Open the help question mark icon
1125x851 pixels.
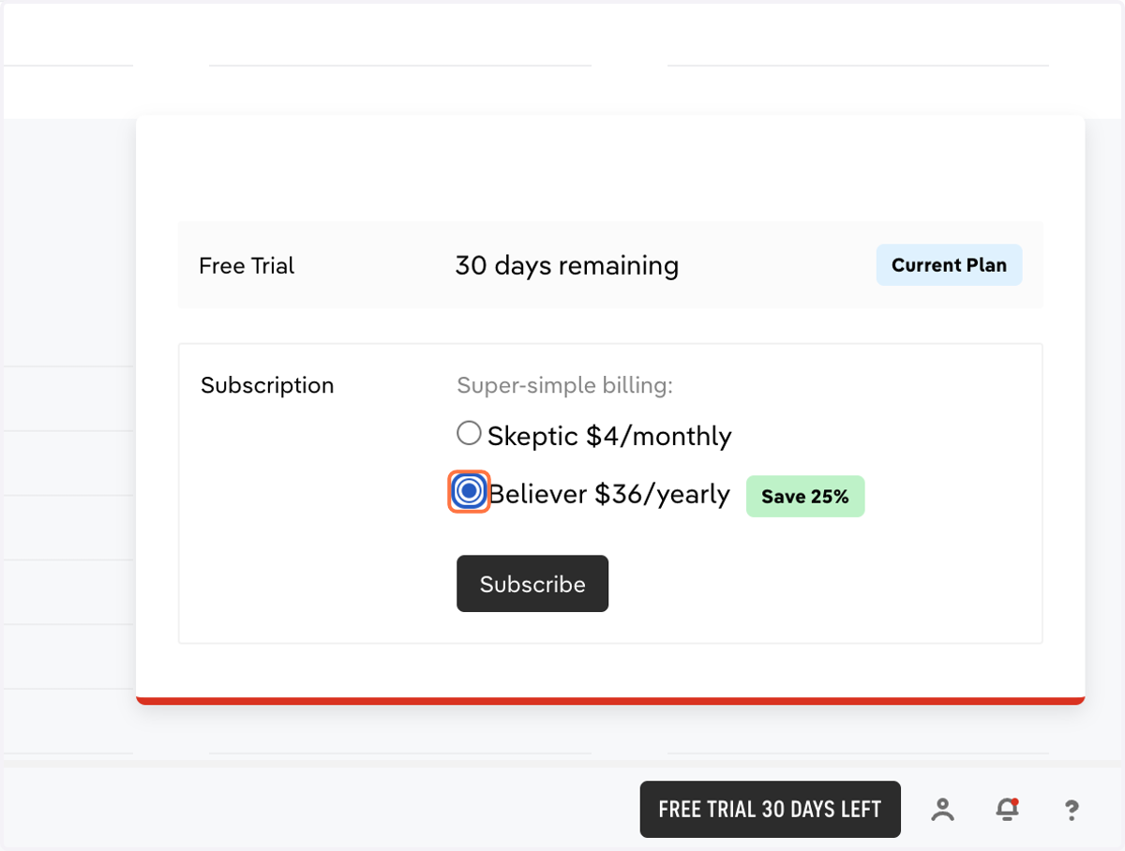(1072, 810)
